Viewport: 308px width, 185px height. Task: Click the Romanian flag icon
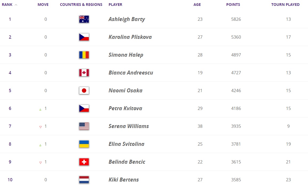pos(84,55)
